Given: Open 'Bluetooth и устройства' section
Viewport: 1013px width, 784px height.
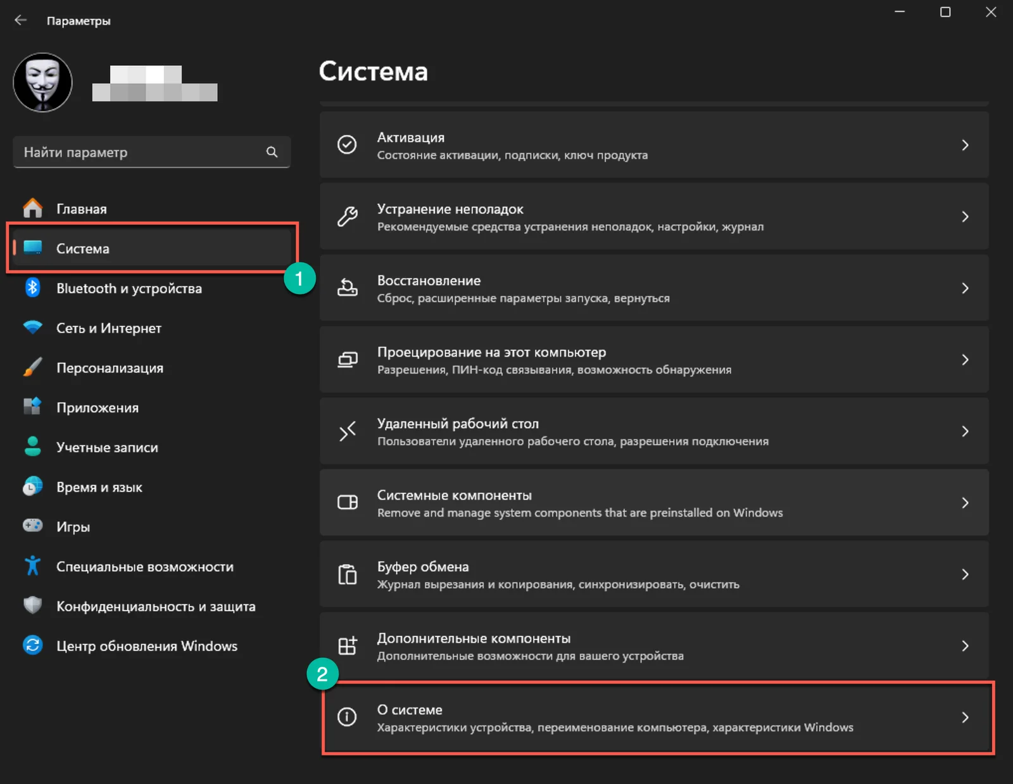Looking at the screenshot, I should [129, 288].
